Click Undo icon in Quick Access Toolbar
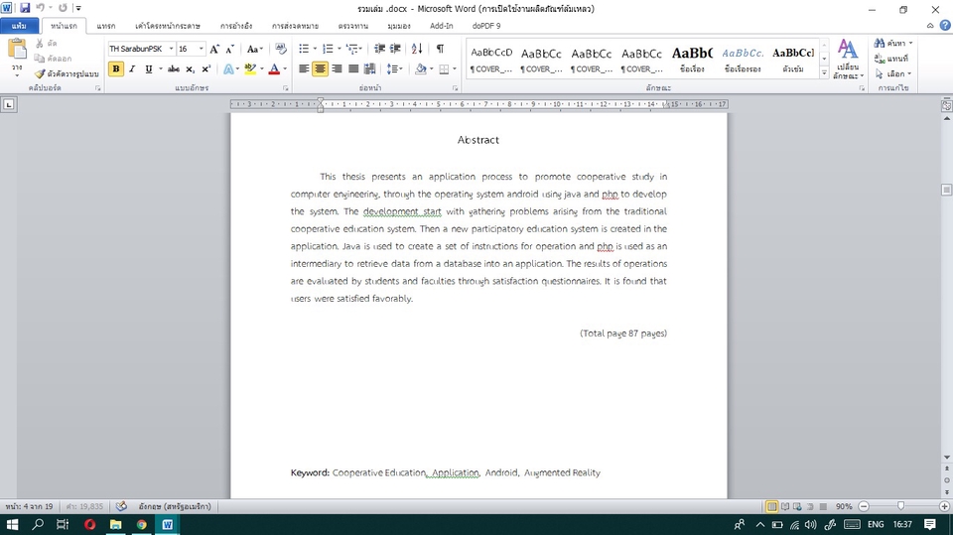 coord(40,8)
